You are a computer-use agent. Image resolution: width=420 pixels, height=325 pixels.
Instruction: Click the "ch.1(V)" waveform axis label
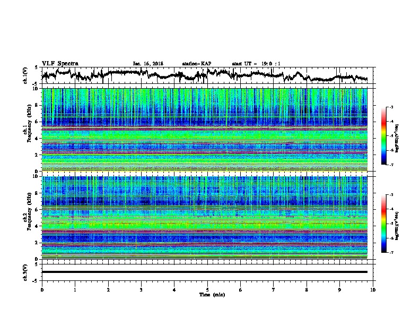point(25,75)
